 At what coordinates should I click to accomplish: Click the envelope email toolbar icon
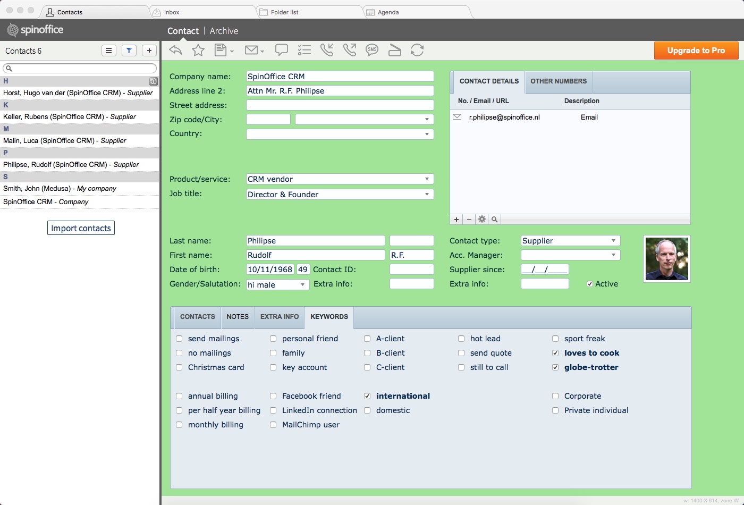point(251,50)
